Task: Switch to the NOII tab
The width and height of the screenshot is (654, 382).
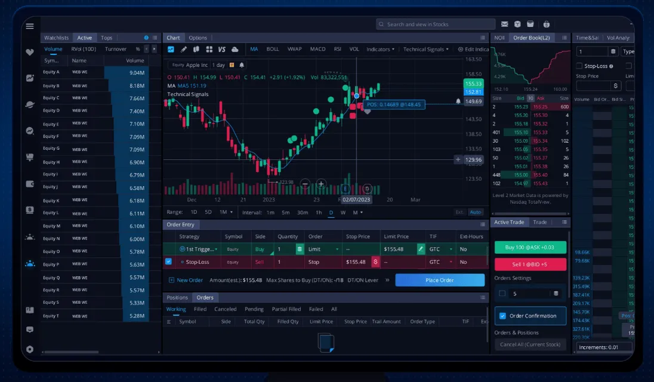Action: pyautogui.click(x=499, y=38)
